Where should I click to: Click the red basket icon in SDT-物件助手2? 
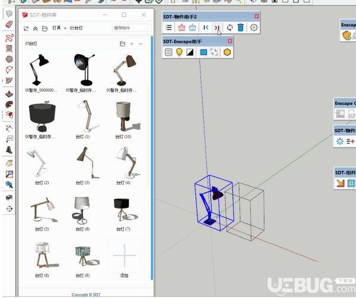(182, 28)
